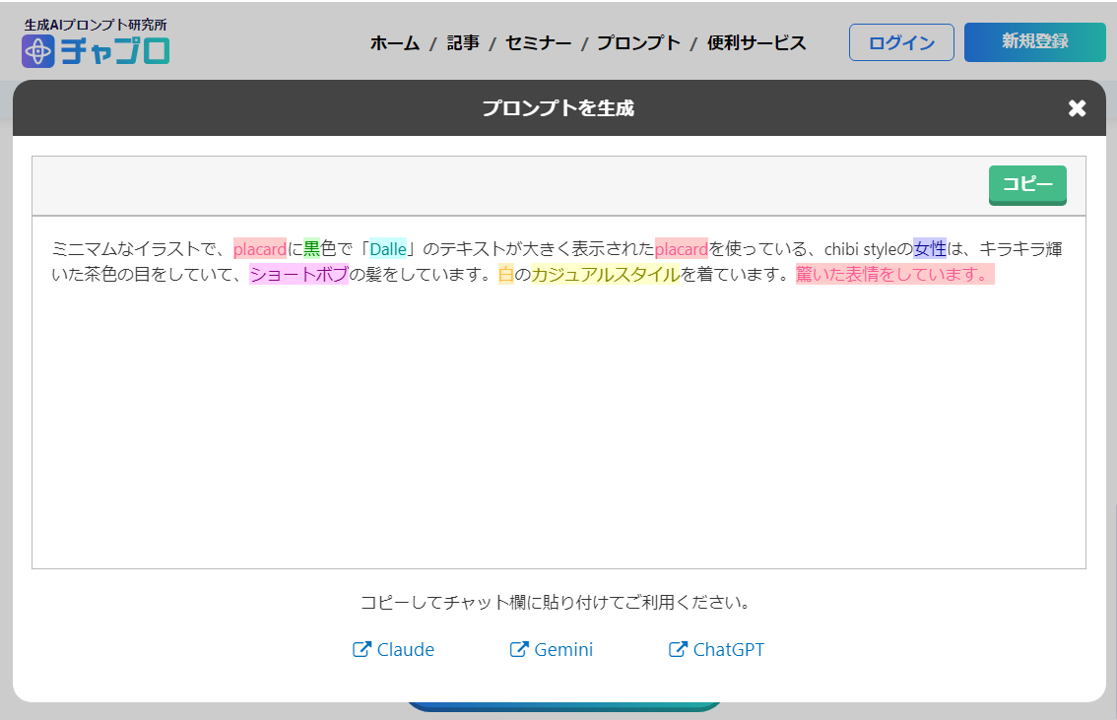Screen dimensions: 1117x720
Task: Go to the セミナー page
Action: (539, 43)
